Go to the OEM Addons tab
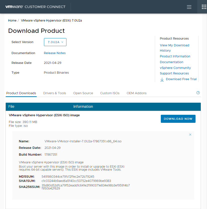 tap(137, 93)
